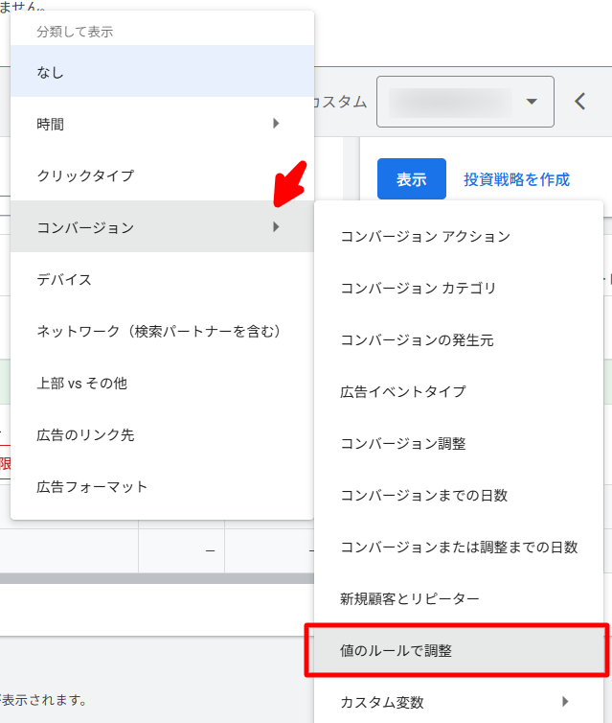Choose コンバージョン カテゴリ

(x=459, y=288)
